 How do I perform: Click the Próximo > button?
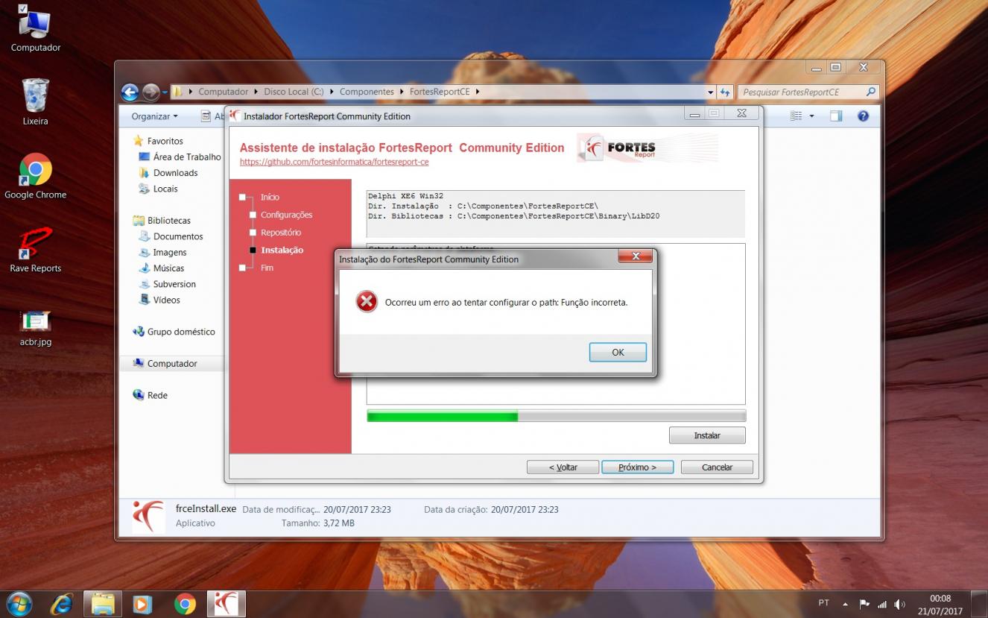point(638,467)
